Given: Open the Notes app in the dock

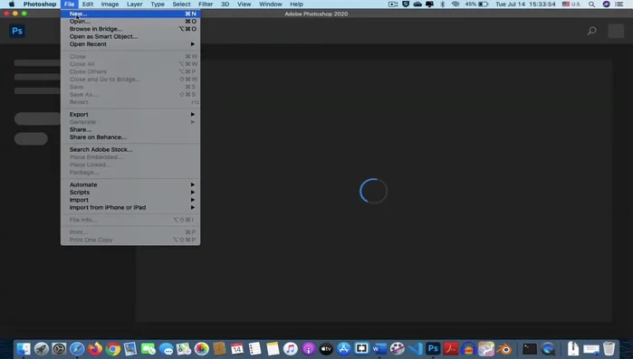Looking at the screenshot, I should [x=273, y=348].
